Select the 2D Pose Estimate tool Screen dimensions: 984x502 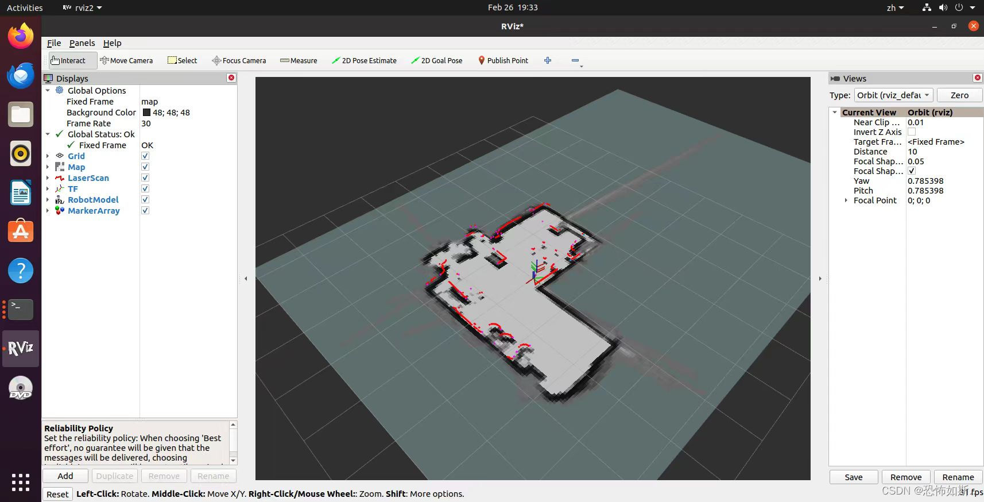tap(364, 60)
